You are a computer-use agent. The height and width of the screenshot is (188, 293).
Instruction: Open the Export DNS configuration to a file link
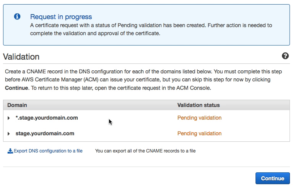(48, 151)
